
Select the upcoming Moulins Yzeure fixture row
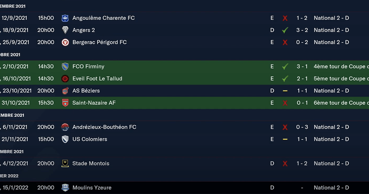pos(184,188)
